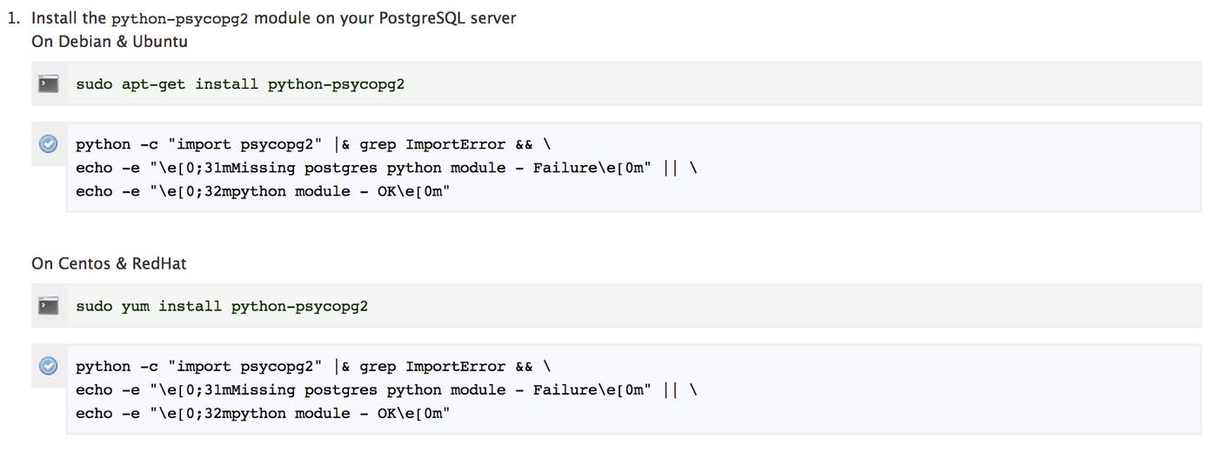The width and height of the screenshot is (1218, 452).
Task: Click the 'Missing postgres python module' line under Centos
Action: 386,389
